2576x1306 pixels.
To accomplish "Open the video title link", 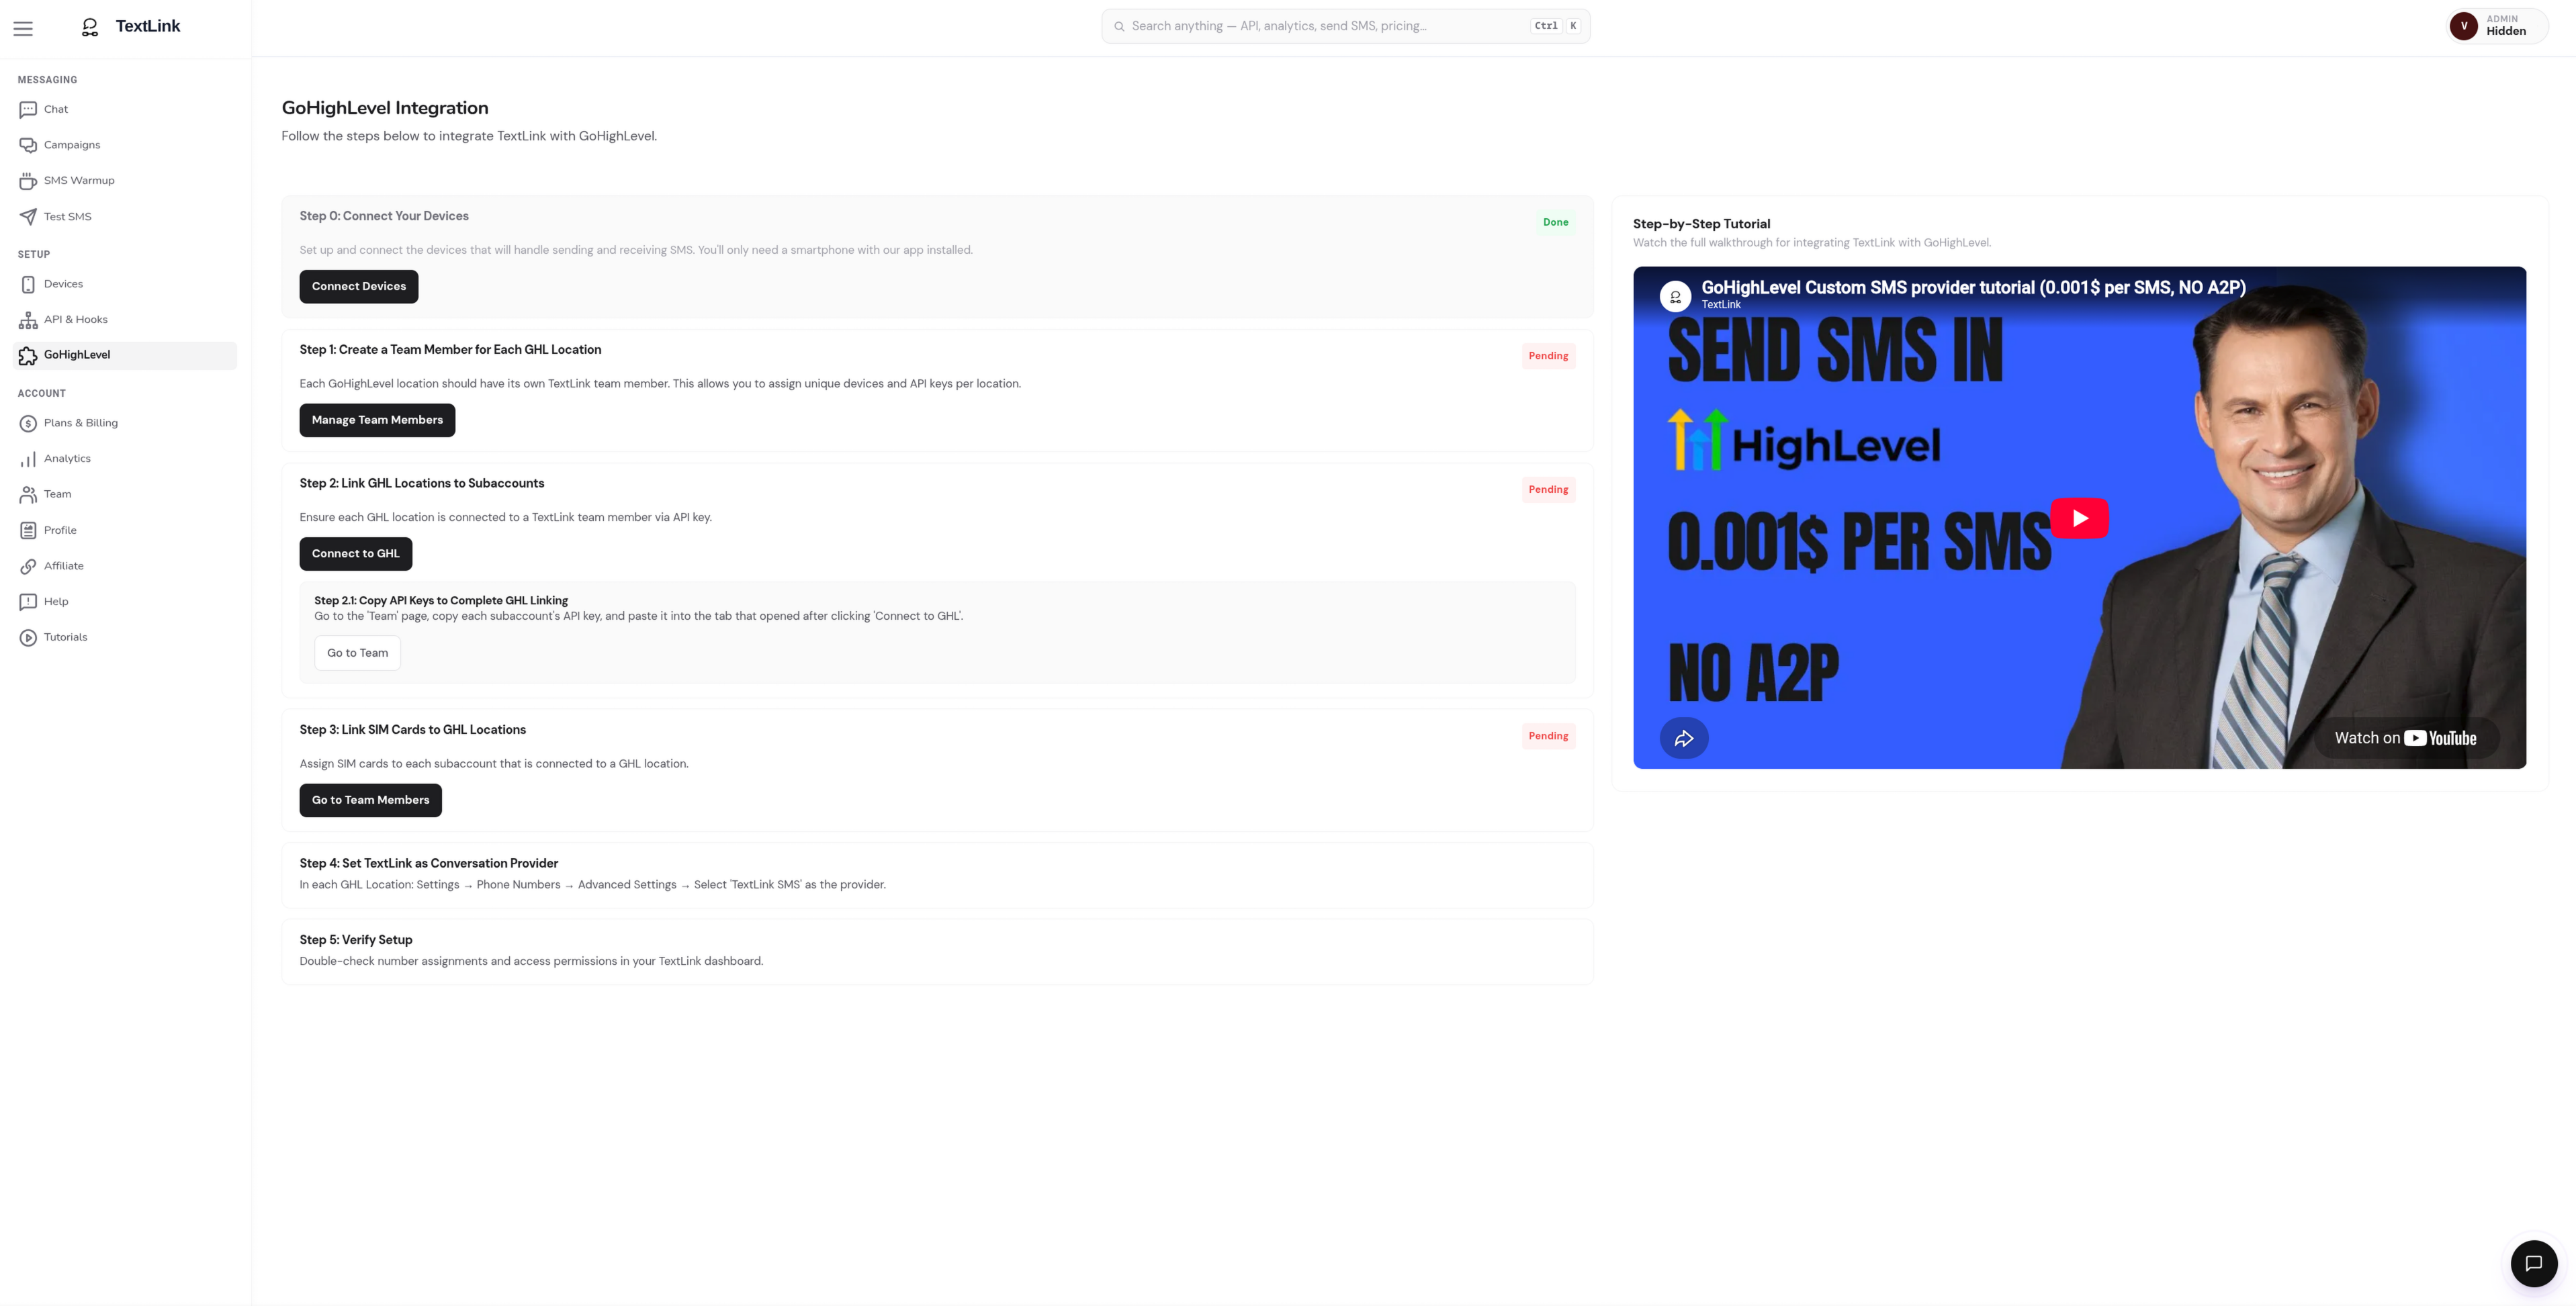I will 1974,288.
